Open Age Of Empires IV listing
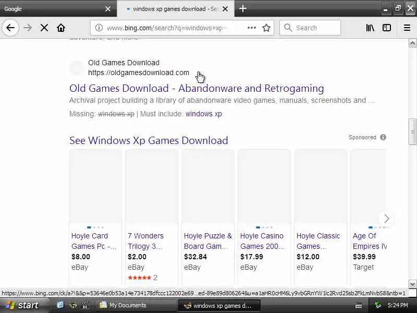The width and height of the screenshot is (417, 313). (x=370, y=241)
